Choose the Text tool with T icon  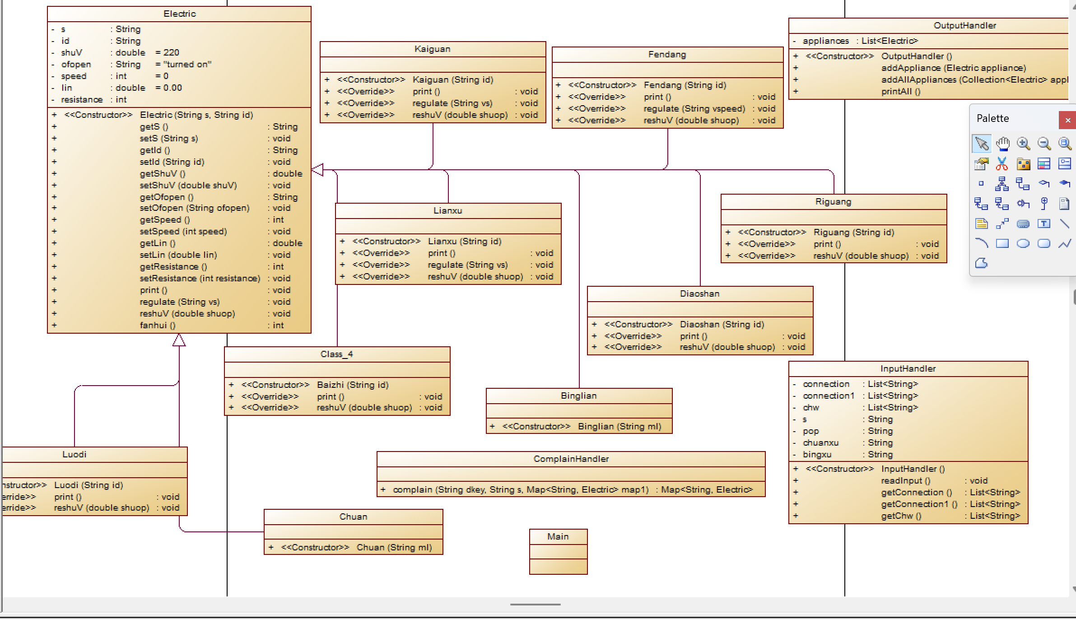click(x=1044, y=223)
